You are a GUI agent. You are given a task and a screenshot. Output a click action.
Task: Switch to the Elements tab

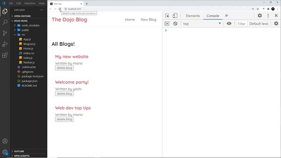(x=193, y=16)
